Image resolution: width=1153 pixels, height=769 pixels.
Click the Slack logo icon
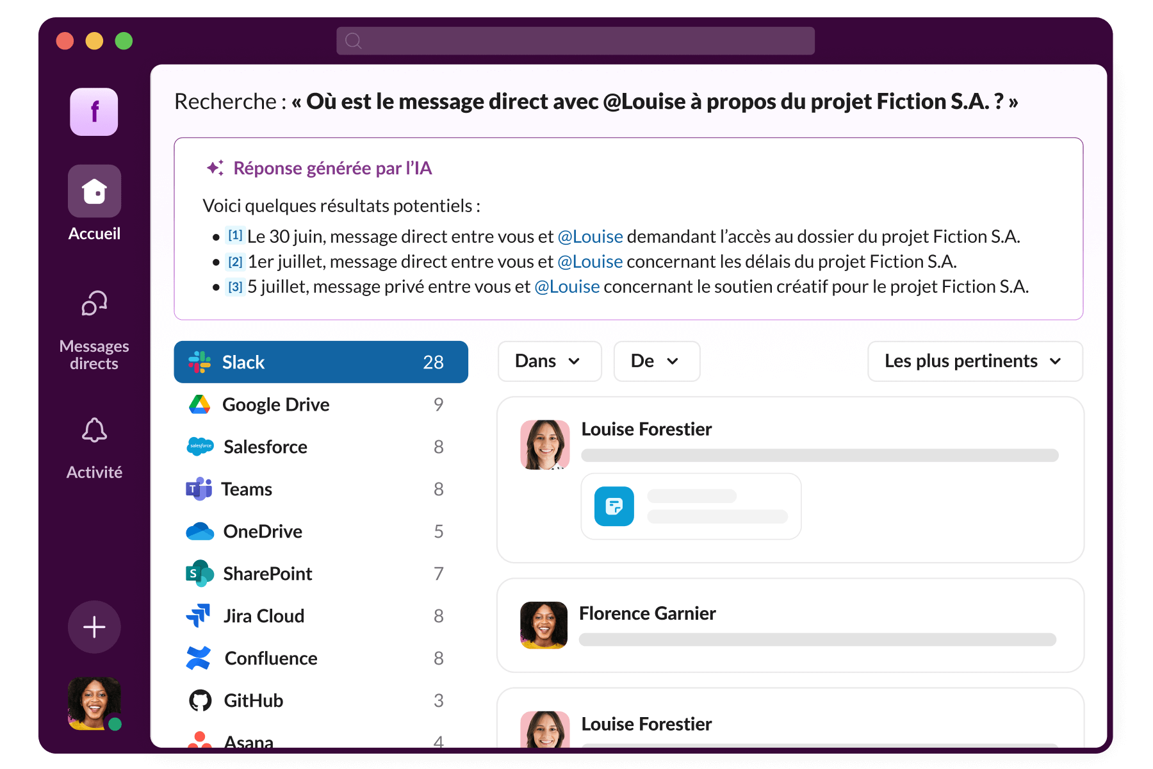point(199,362)
